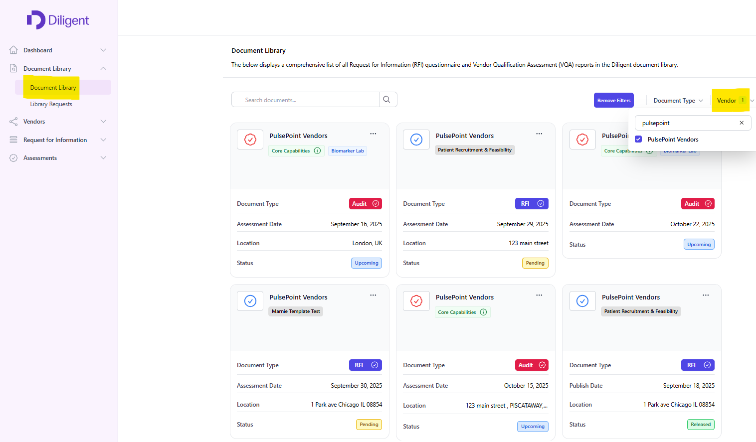
Task: Open the more options menu on September 29 card
Action: pyautogui.click(x=539, y=134)
